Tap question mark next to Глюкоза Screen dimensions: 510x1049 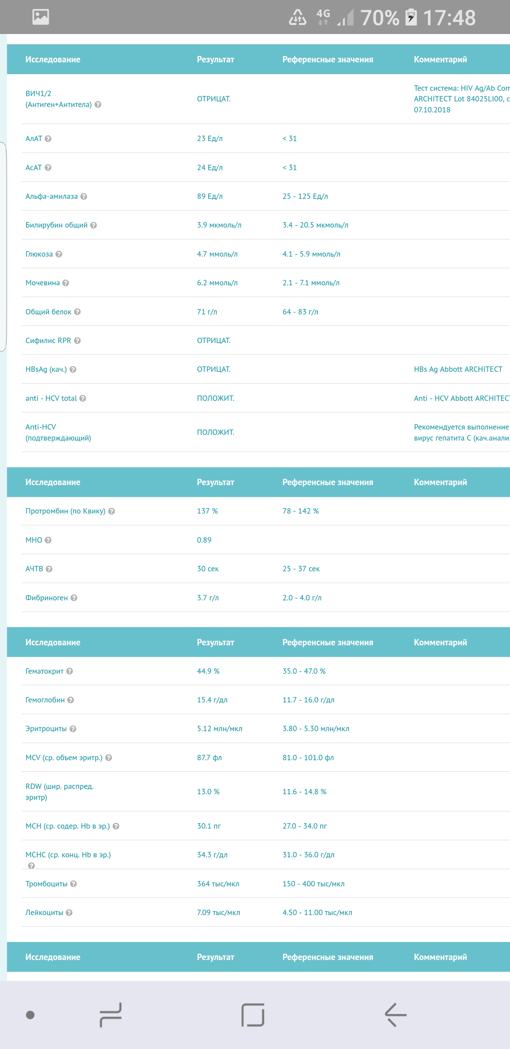click(59, 254)
